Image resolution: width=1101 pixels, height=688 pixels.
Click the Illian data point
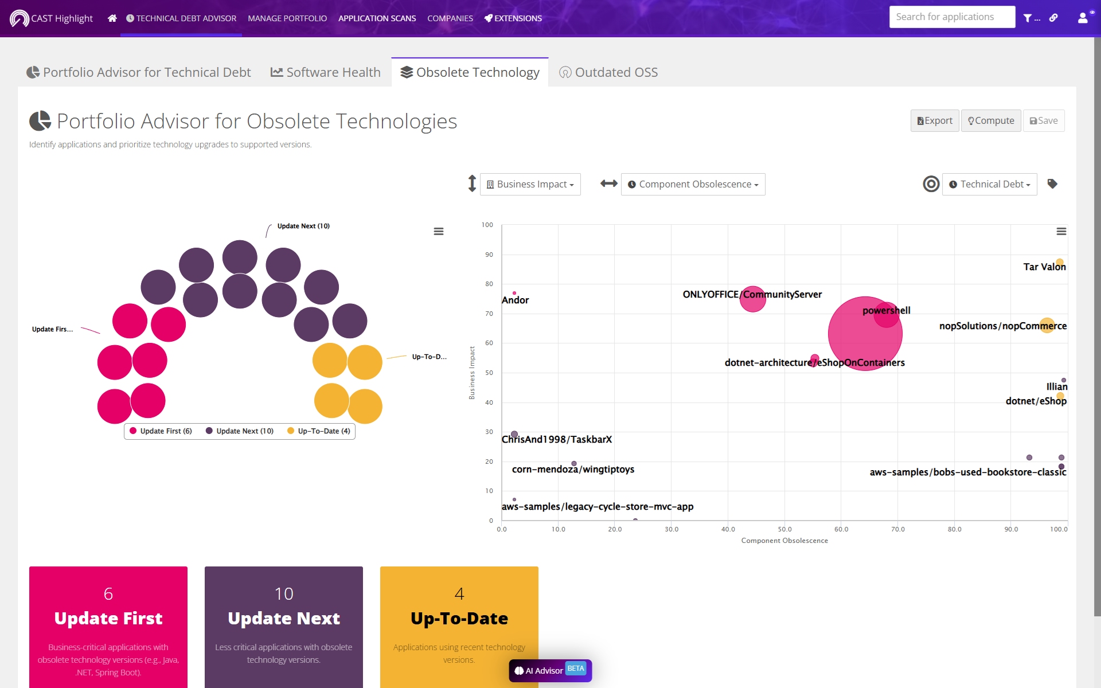(1064, 380)
